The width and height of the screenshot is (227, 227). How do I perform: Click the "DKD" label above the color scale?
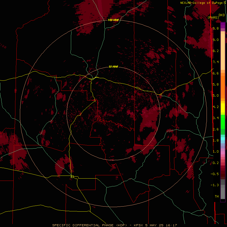(x=222, y=15)
